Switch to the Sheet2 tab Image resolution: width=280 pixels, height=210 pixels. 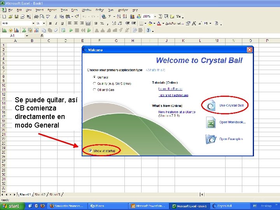[x=40, y=194]
